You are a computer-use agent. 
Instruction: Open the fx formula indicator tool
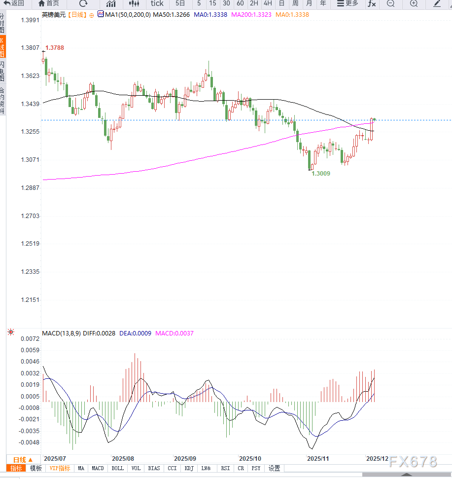tap(372, 3)
